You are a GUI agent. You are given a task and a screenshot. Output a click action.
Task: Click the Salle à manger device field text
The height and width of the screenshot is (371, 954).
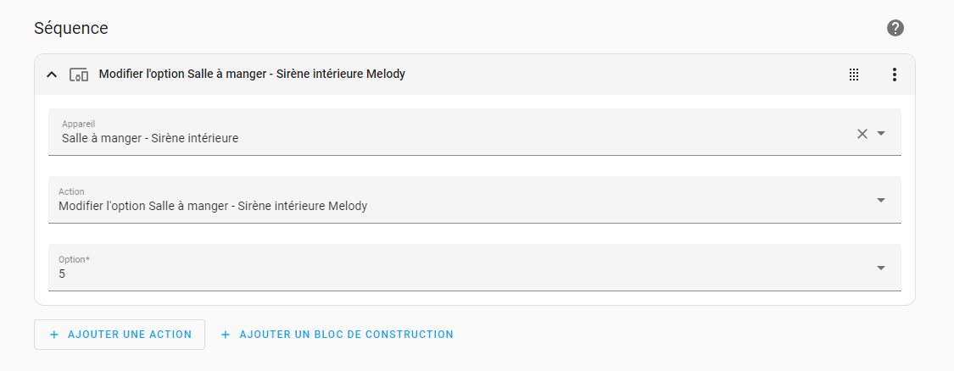click(150, 138)
